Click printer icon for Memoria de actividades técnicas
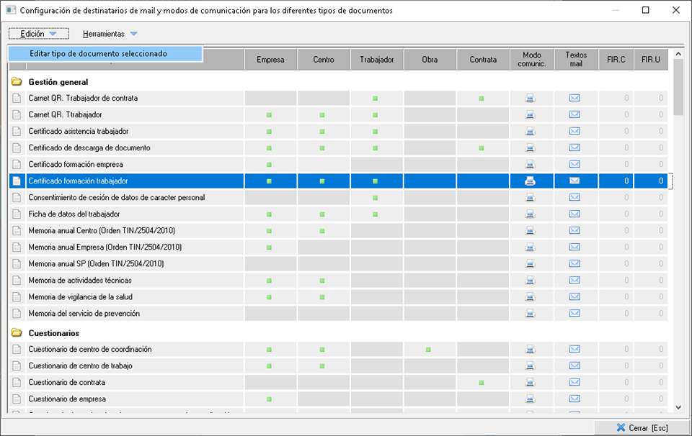Screen dimensions: 692x436 (x=530, y=281)
